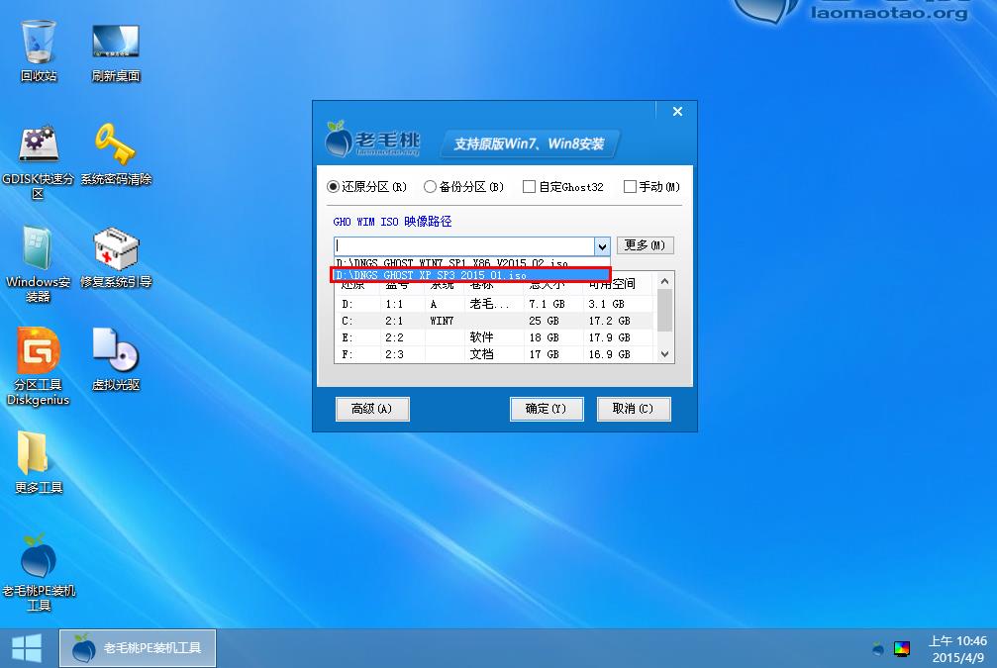This screenshot has width=997, height=668.
Task: Open 系统密码清除 key icon
Action: tap(116, 145)
